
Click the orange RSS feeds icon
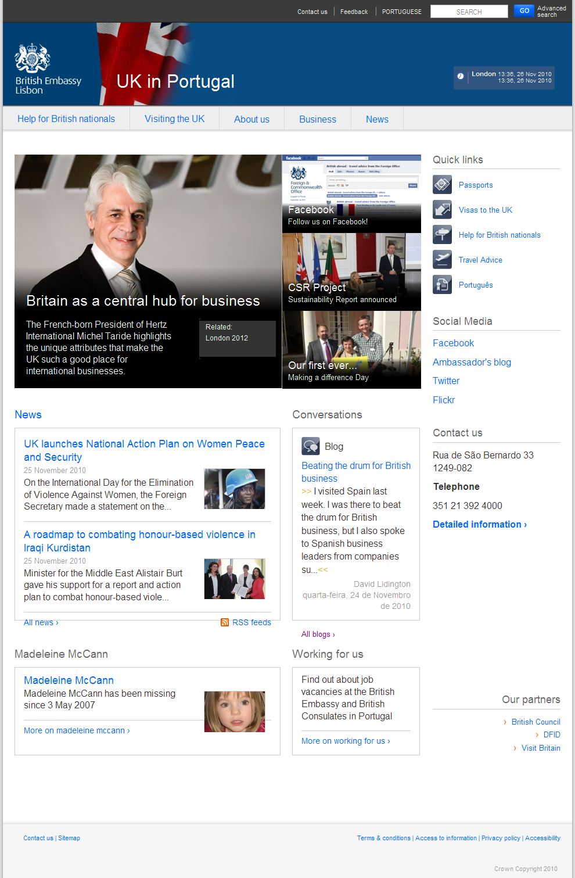click(x=225, y=622)
